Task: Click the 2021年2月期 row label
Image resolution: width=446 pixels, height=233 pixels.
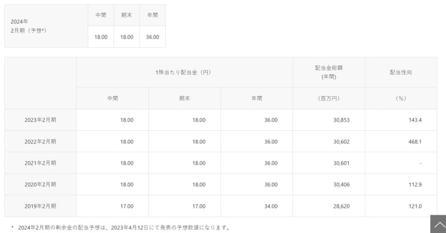Action: [40, 163]
